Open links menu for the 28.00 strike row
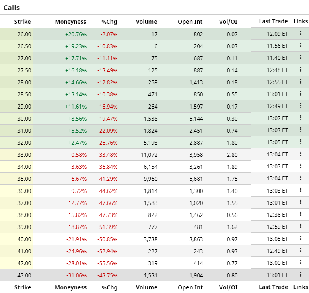The height and width of the screenshot is (293, 309). [x=301, y=81]
